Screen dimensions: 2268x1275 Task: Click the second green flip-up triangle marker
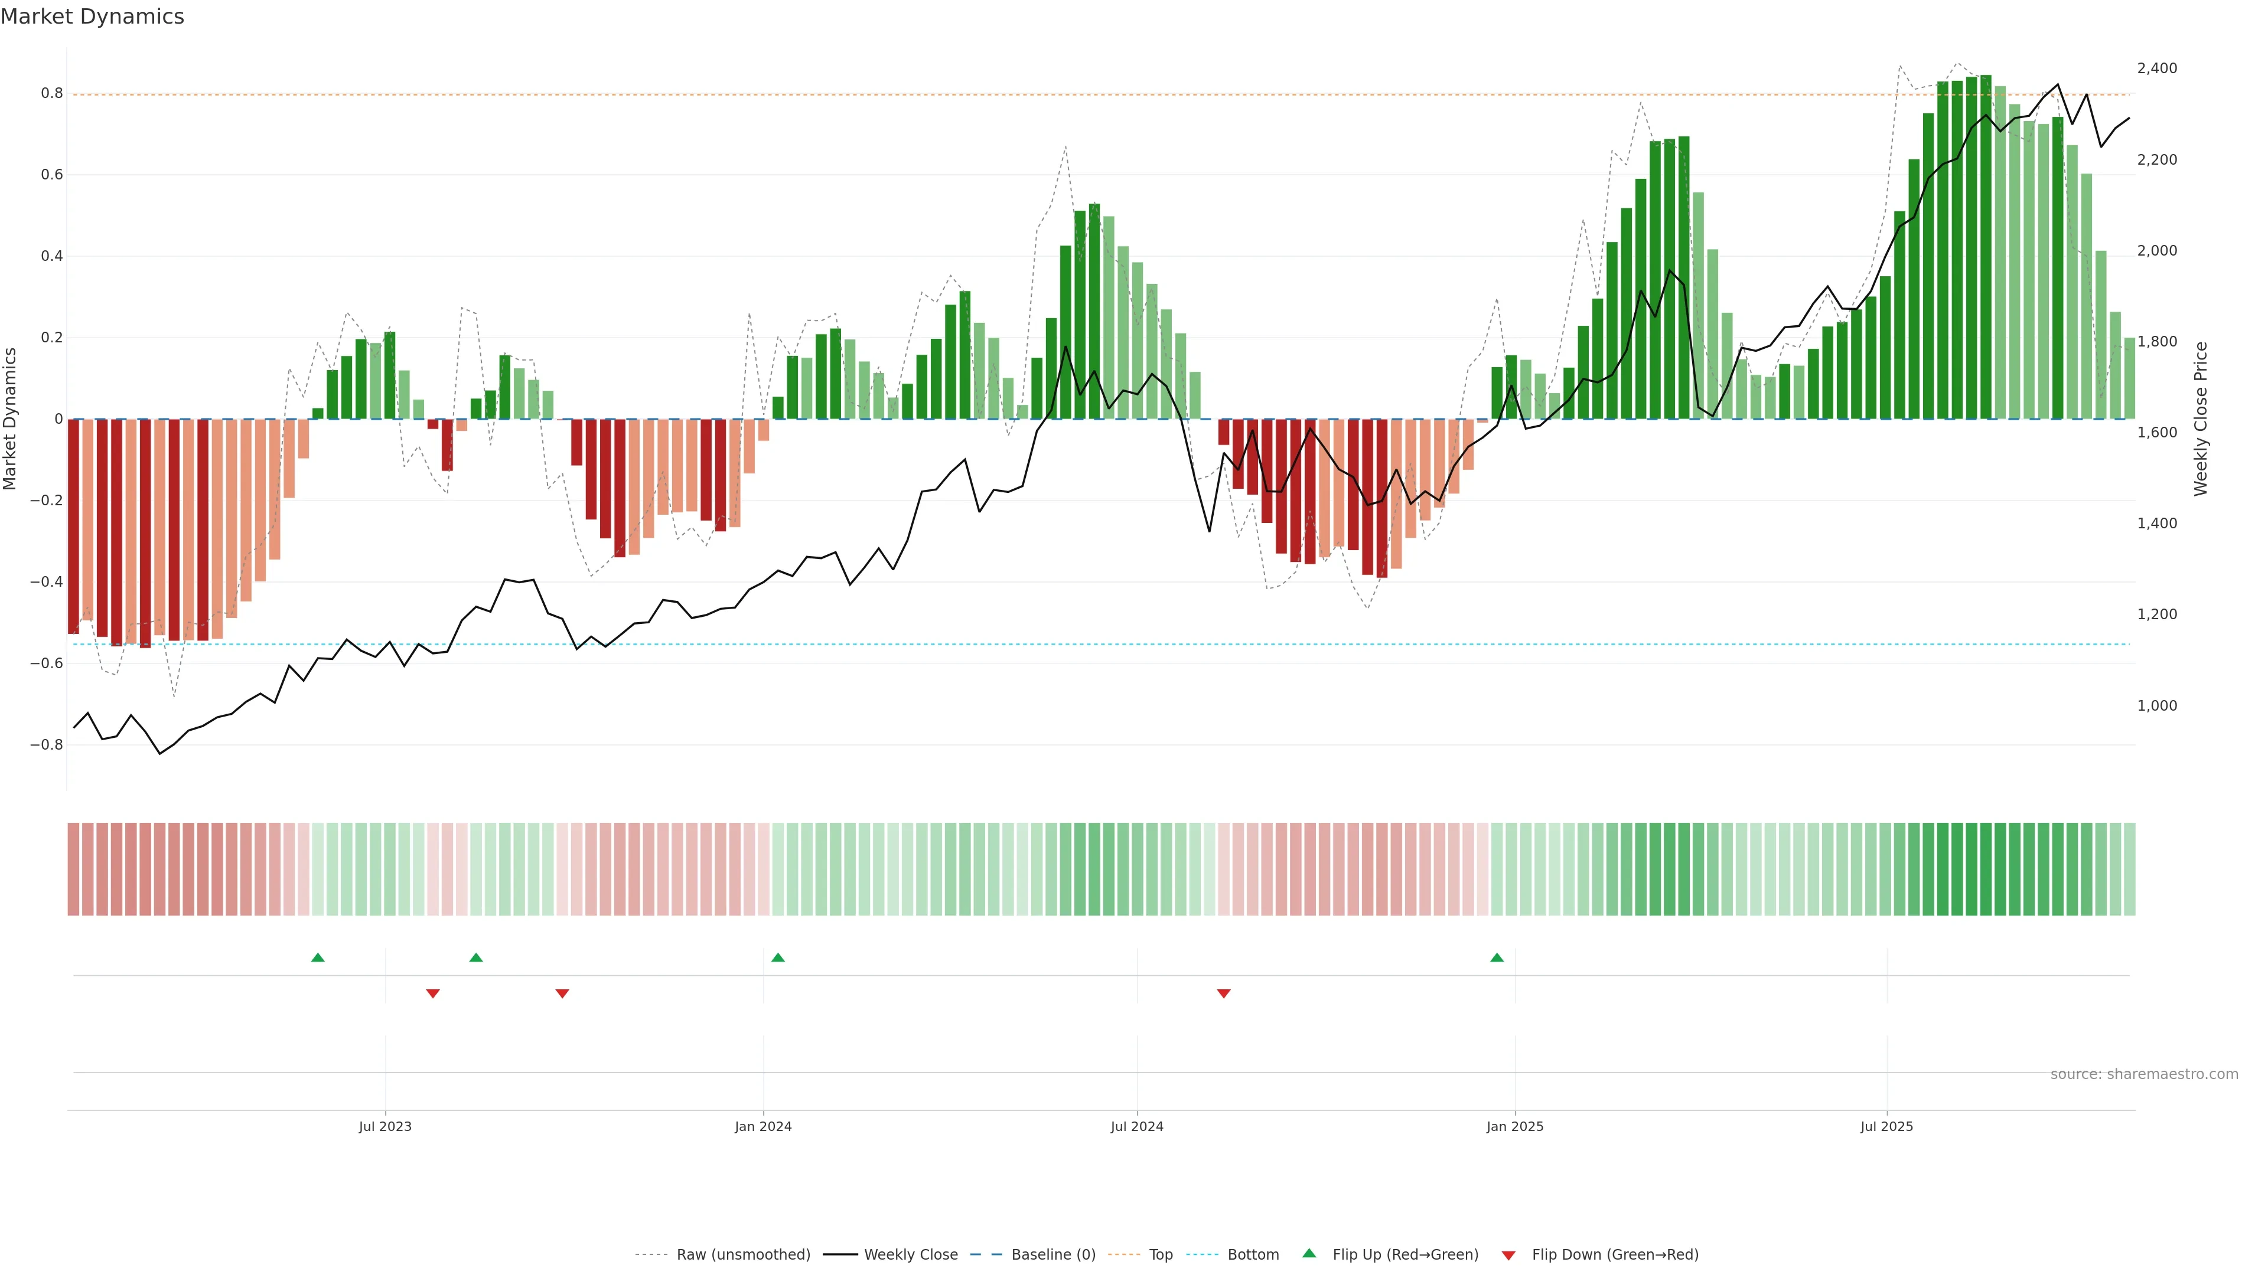pyautogui.click(x=475, y=957)
